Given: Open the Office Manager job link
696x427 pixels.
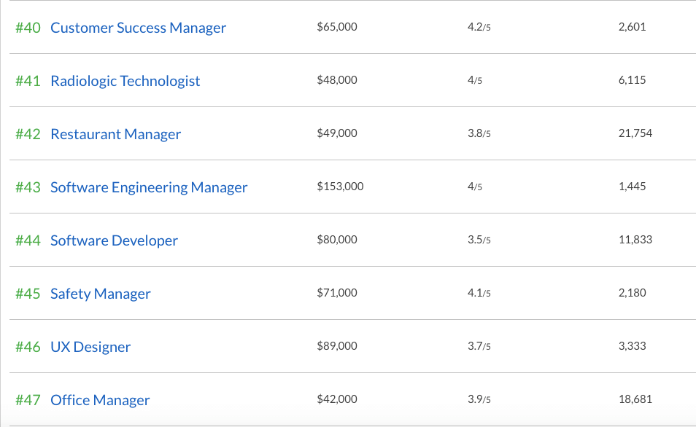Looking at the screenshot, I should pos(100,400).
